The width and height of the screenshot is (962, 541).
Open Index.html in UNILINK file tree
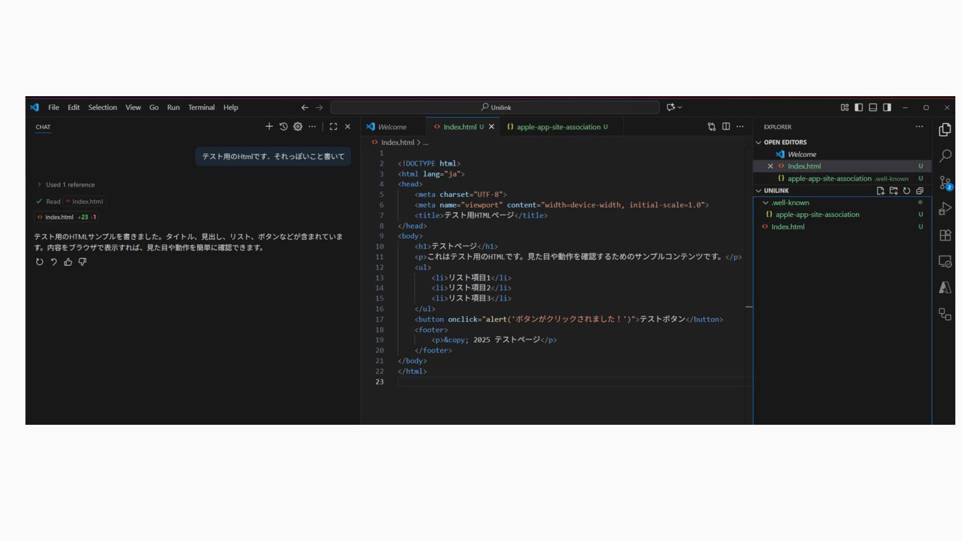click(842, 226)
